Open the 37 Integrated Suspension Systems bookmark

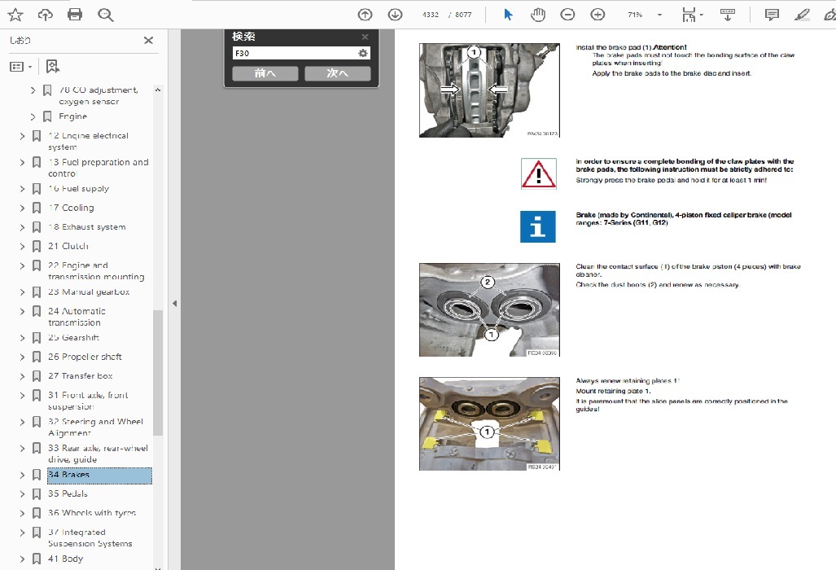(90, 537)
